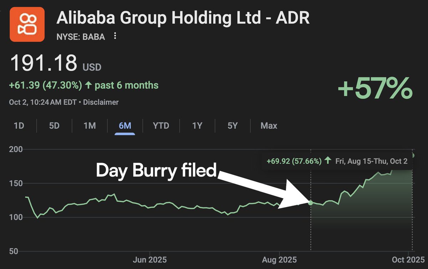This screenshot has width=428, height=269.
Task: Switch to the 1M time range
Action: click(90, 126)
